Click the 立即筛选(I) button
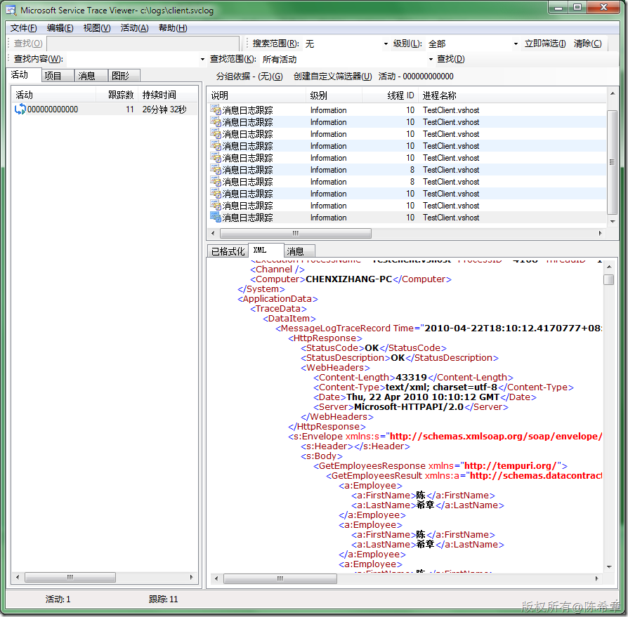 (545, 44)
